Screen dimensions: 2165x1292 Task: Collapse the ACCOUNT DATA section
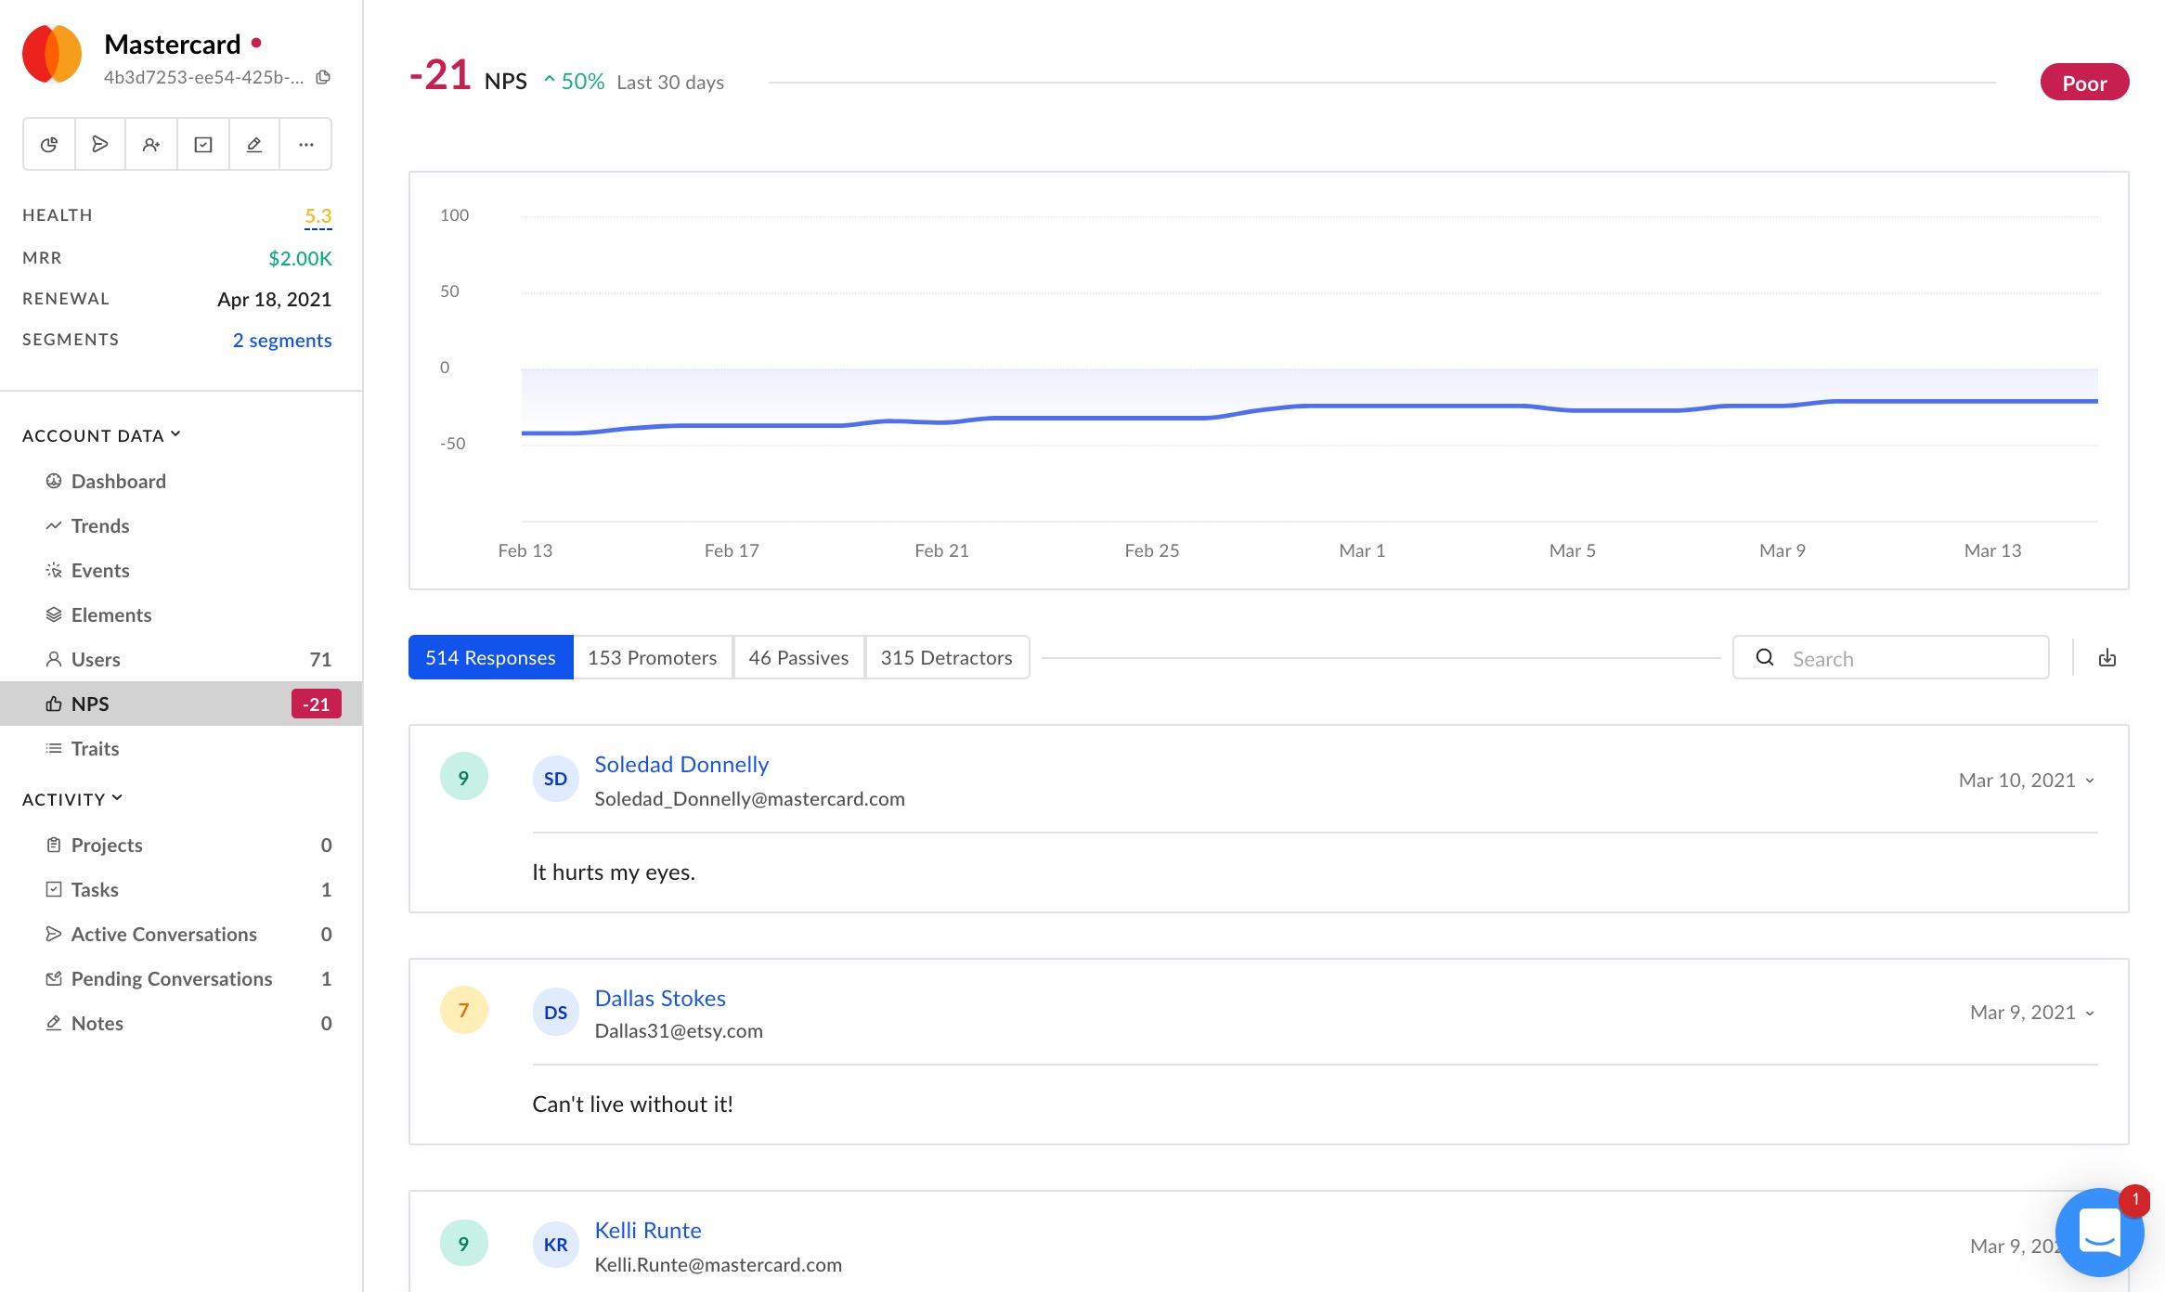(175, 433)
